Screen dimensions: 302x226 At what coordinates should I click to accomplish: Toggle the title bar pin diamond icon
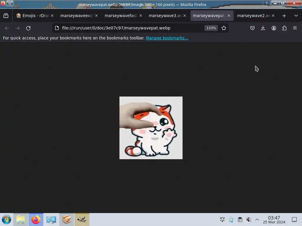point(10,3)
